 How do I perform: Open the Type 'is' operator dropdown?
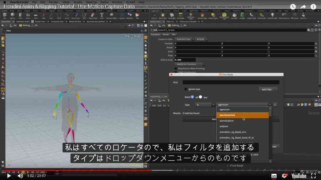pyautogui.click(x=205, y=105)
